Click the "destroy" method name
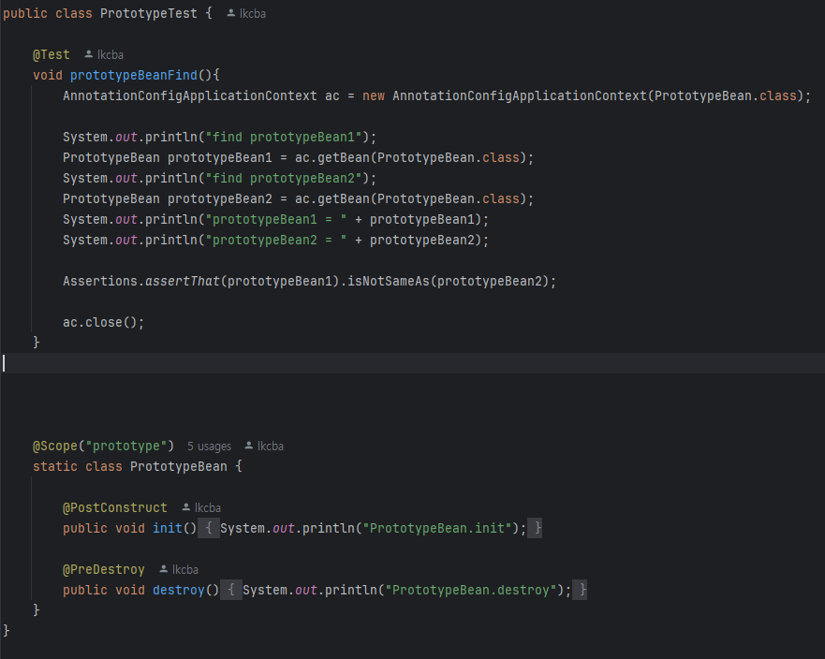 [x=178, y=590]
